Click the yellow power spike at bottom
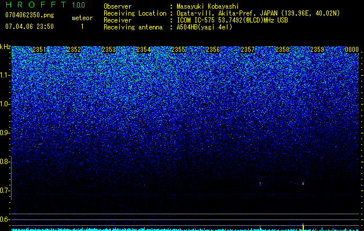The height and width of the screenshot is (231, 364). click(303, 227)
